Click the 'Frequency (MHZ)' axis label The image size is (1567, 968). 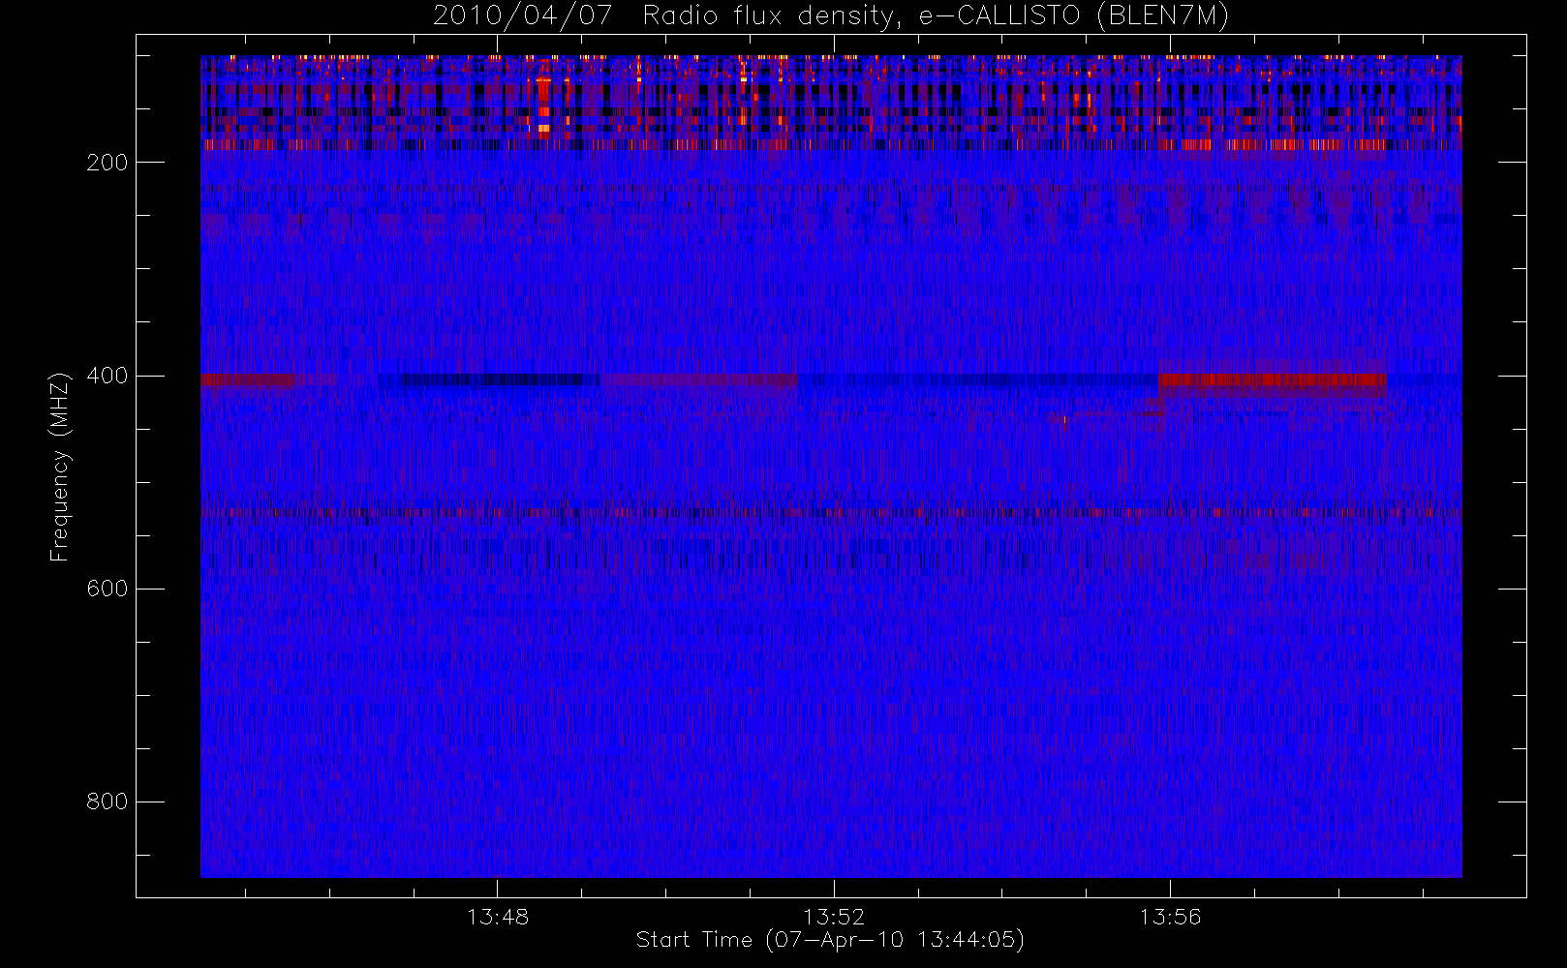[x=60, y=467]
